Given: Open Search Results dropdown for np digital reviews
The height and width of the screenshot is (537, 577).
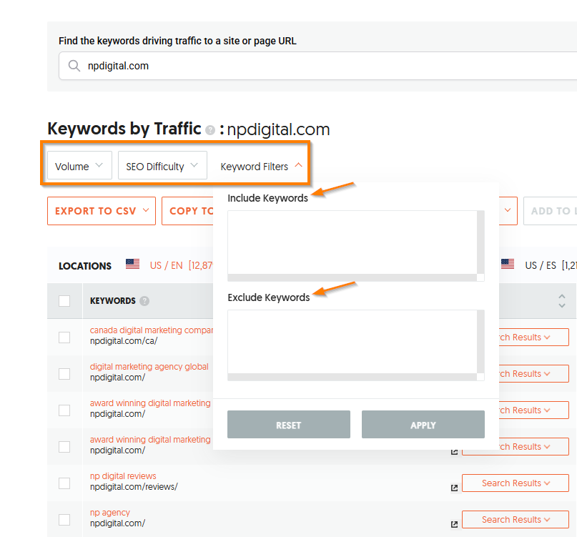Looking at the screenshot, I should 516,483.
